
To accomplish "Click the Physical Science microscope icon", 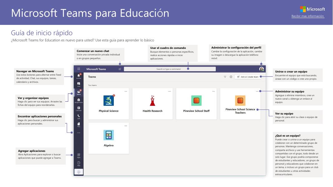I will point(109,101).
